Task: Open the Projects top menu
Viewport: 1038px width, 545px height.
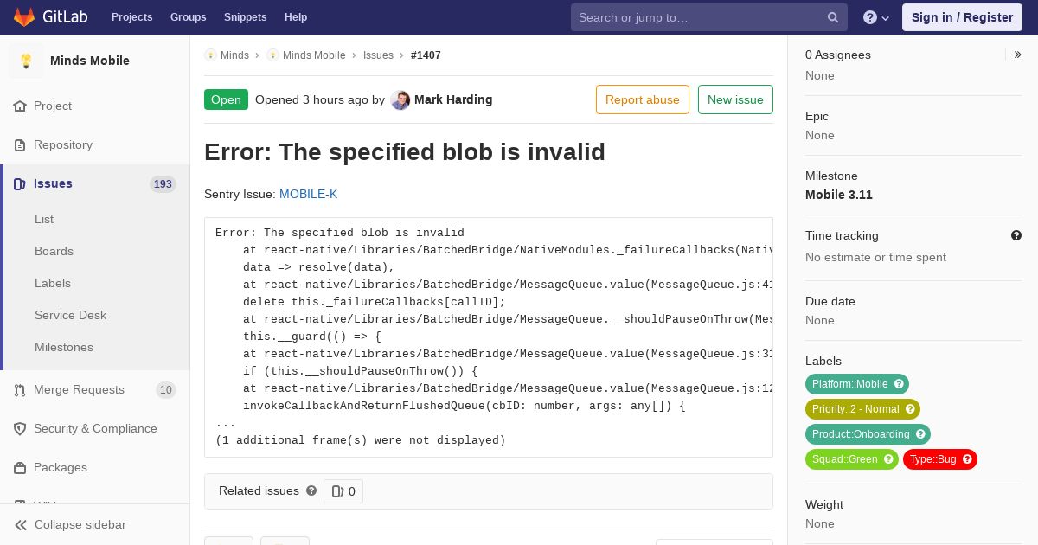Action: click(131, 17)
